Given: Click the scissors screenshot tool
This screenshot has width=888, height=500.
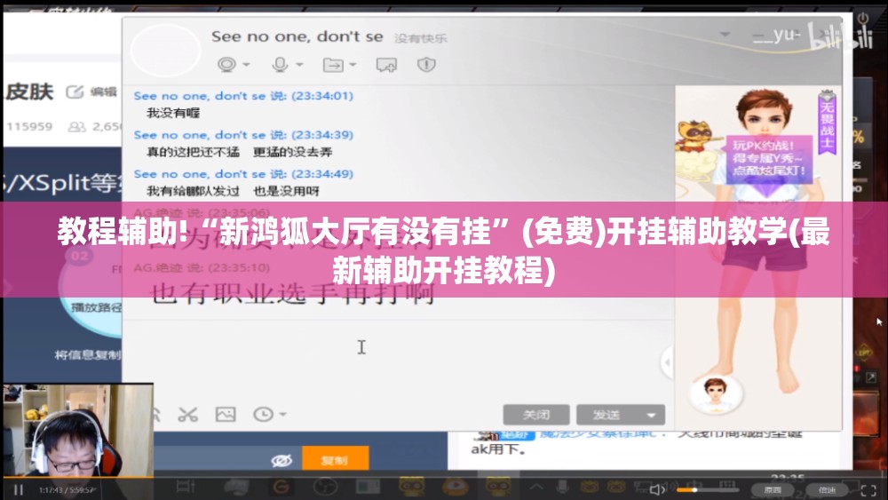Looking at the screenshot, I should pyautogui.click(x=187, y=415).
